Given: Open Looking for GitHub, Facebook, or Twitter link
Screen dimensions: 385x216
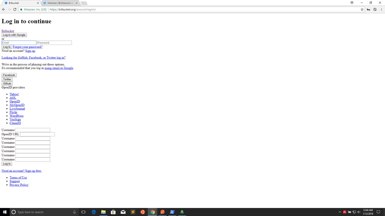Looking at the screenshot, I should point(34,58).
